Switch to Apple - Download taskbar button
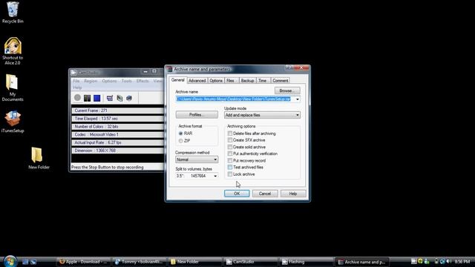Screen dimensions: 475x267 [x=84, y=262]
